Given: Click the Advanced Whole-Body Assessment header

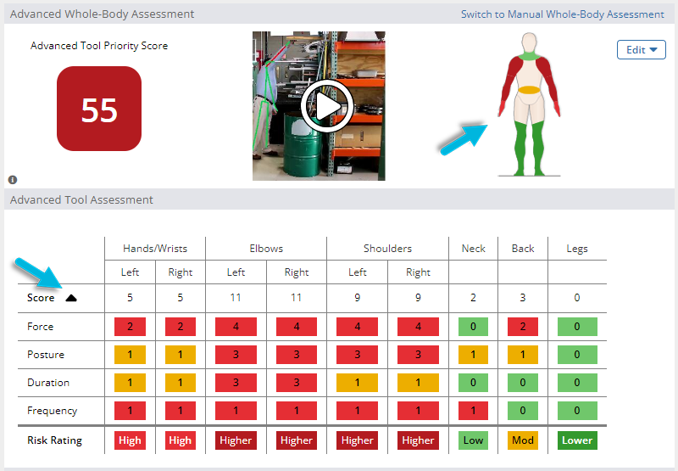Looking at the screenshot, I should pos(102,14).
